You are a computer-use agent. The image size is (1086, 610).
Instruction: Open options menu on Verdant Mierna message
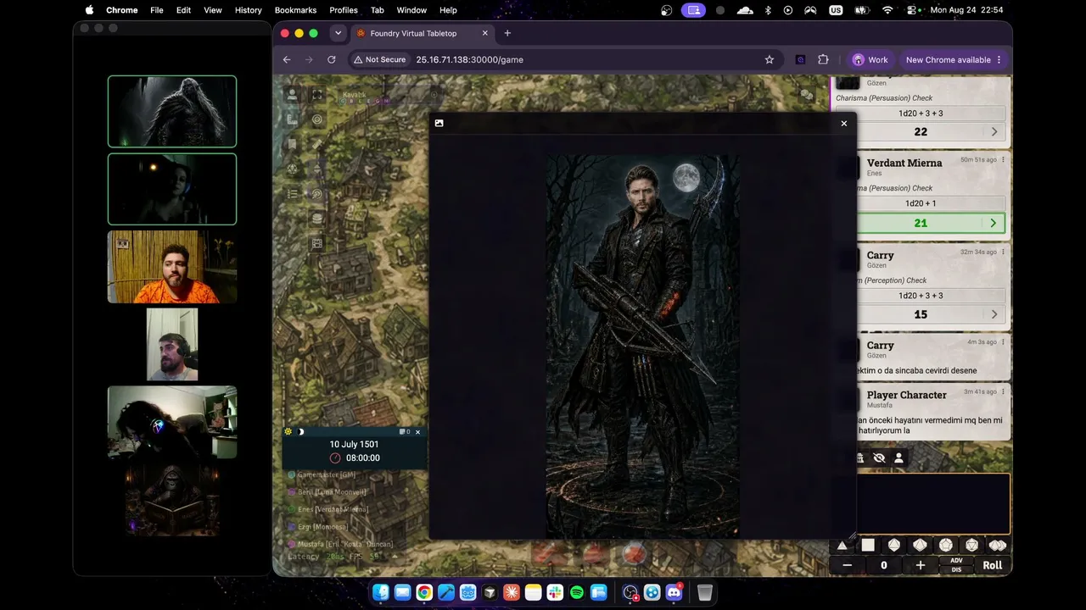(1004, 159)
